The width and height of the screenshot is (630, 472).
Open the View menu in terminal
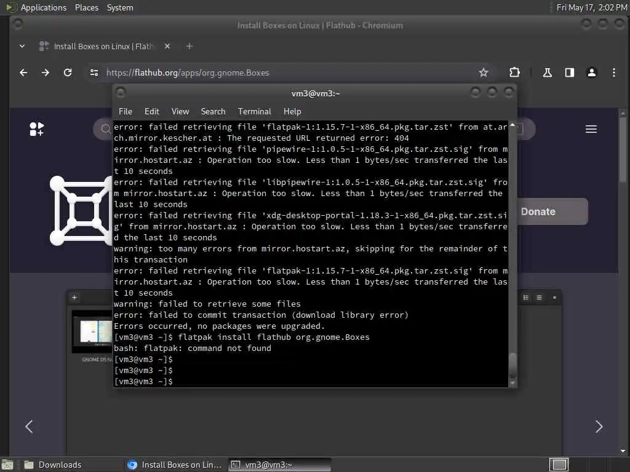click(x=180, y=112)
